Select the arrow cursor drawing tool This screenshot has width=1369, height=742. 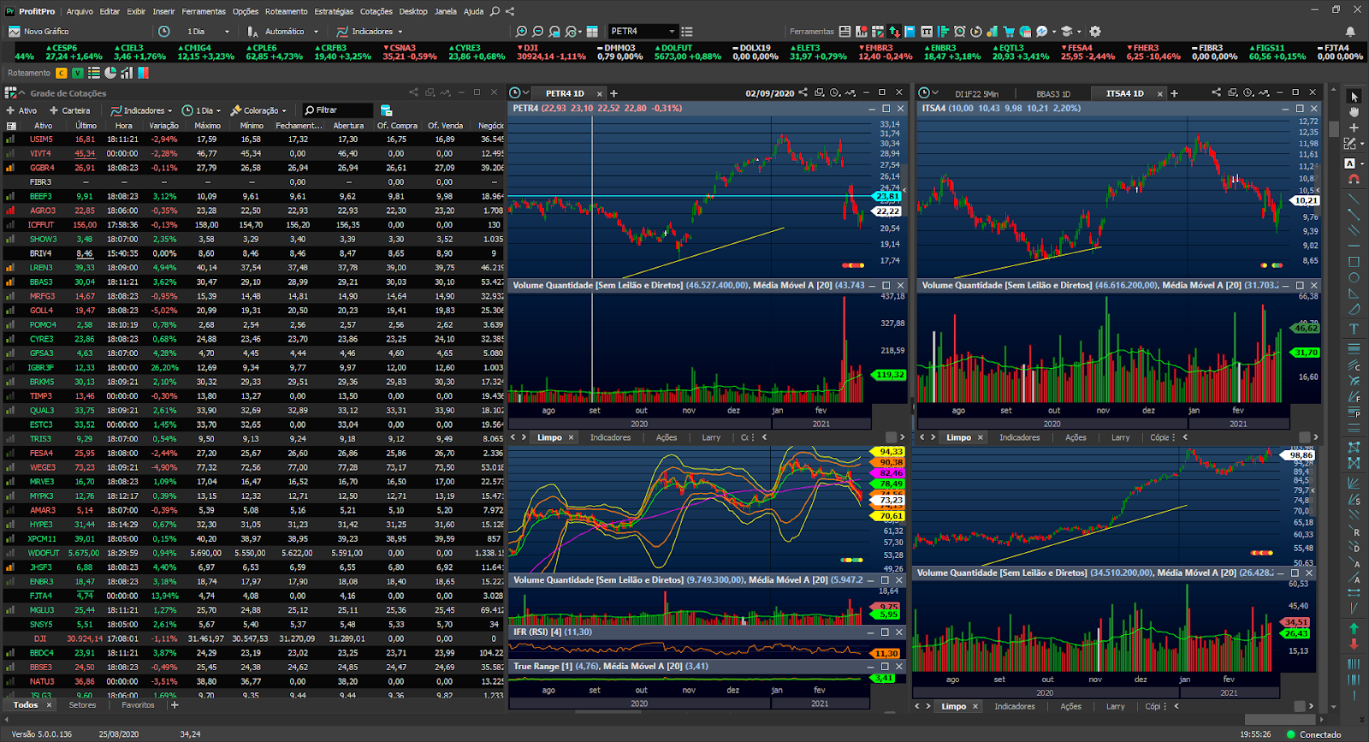(1354, 96)
